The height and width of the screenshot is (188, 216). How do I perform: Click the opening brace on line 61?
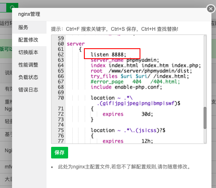(80, 49)
